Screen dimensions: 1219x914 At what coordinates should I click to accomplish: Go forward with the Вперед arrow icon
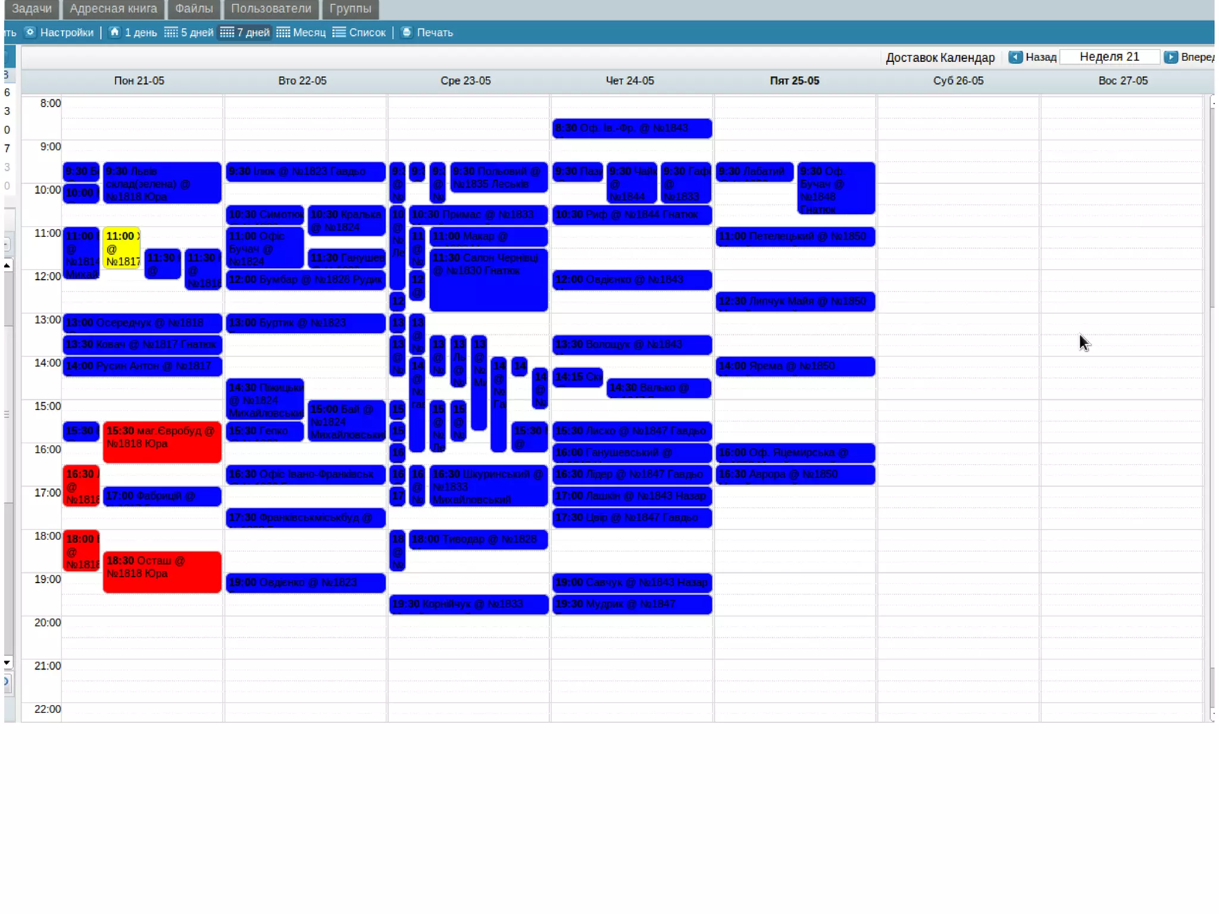coord(1170,57)
